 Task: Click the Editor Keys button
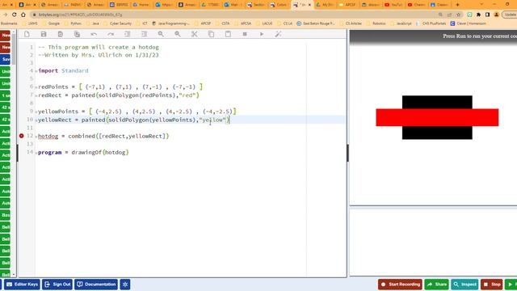22,285
